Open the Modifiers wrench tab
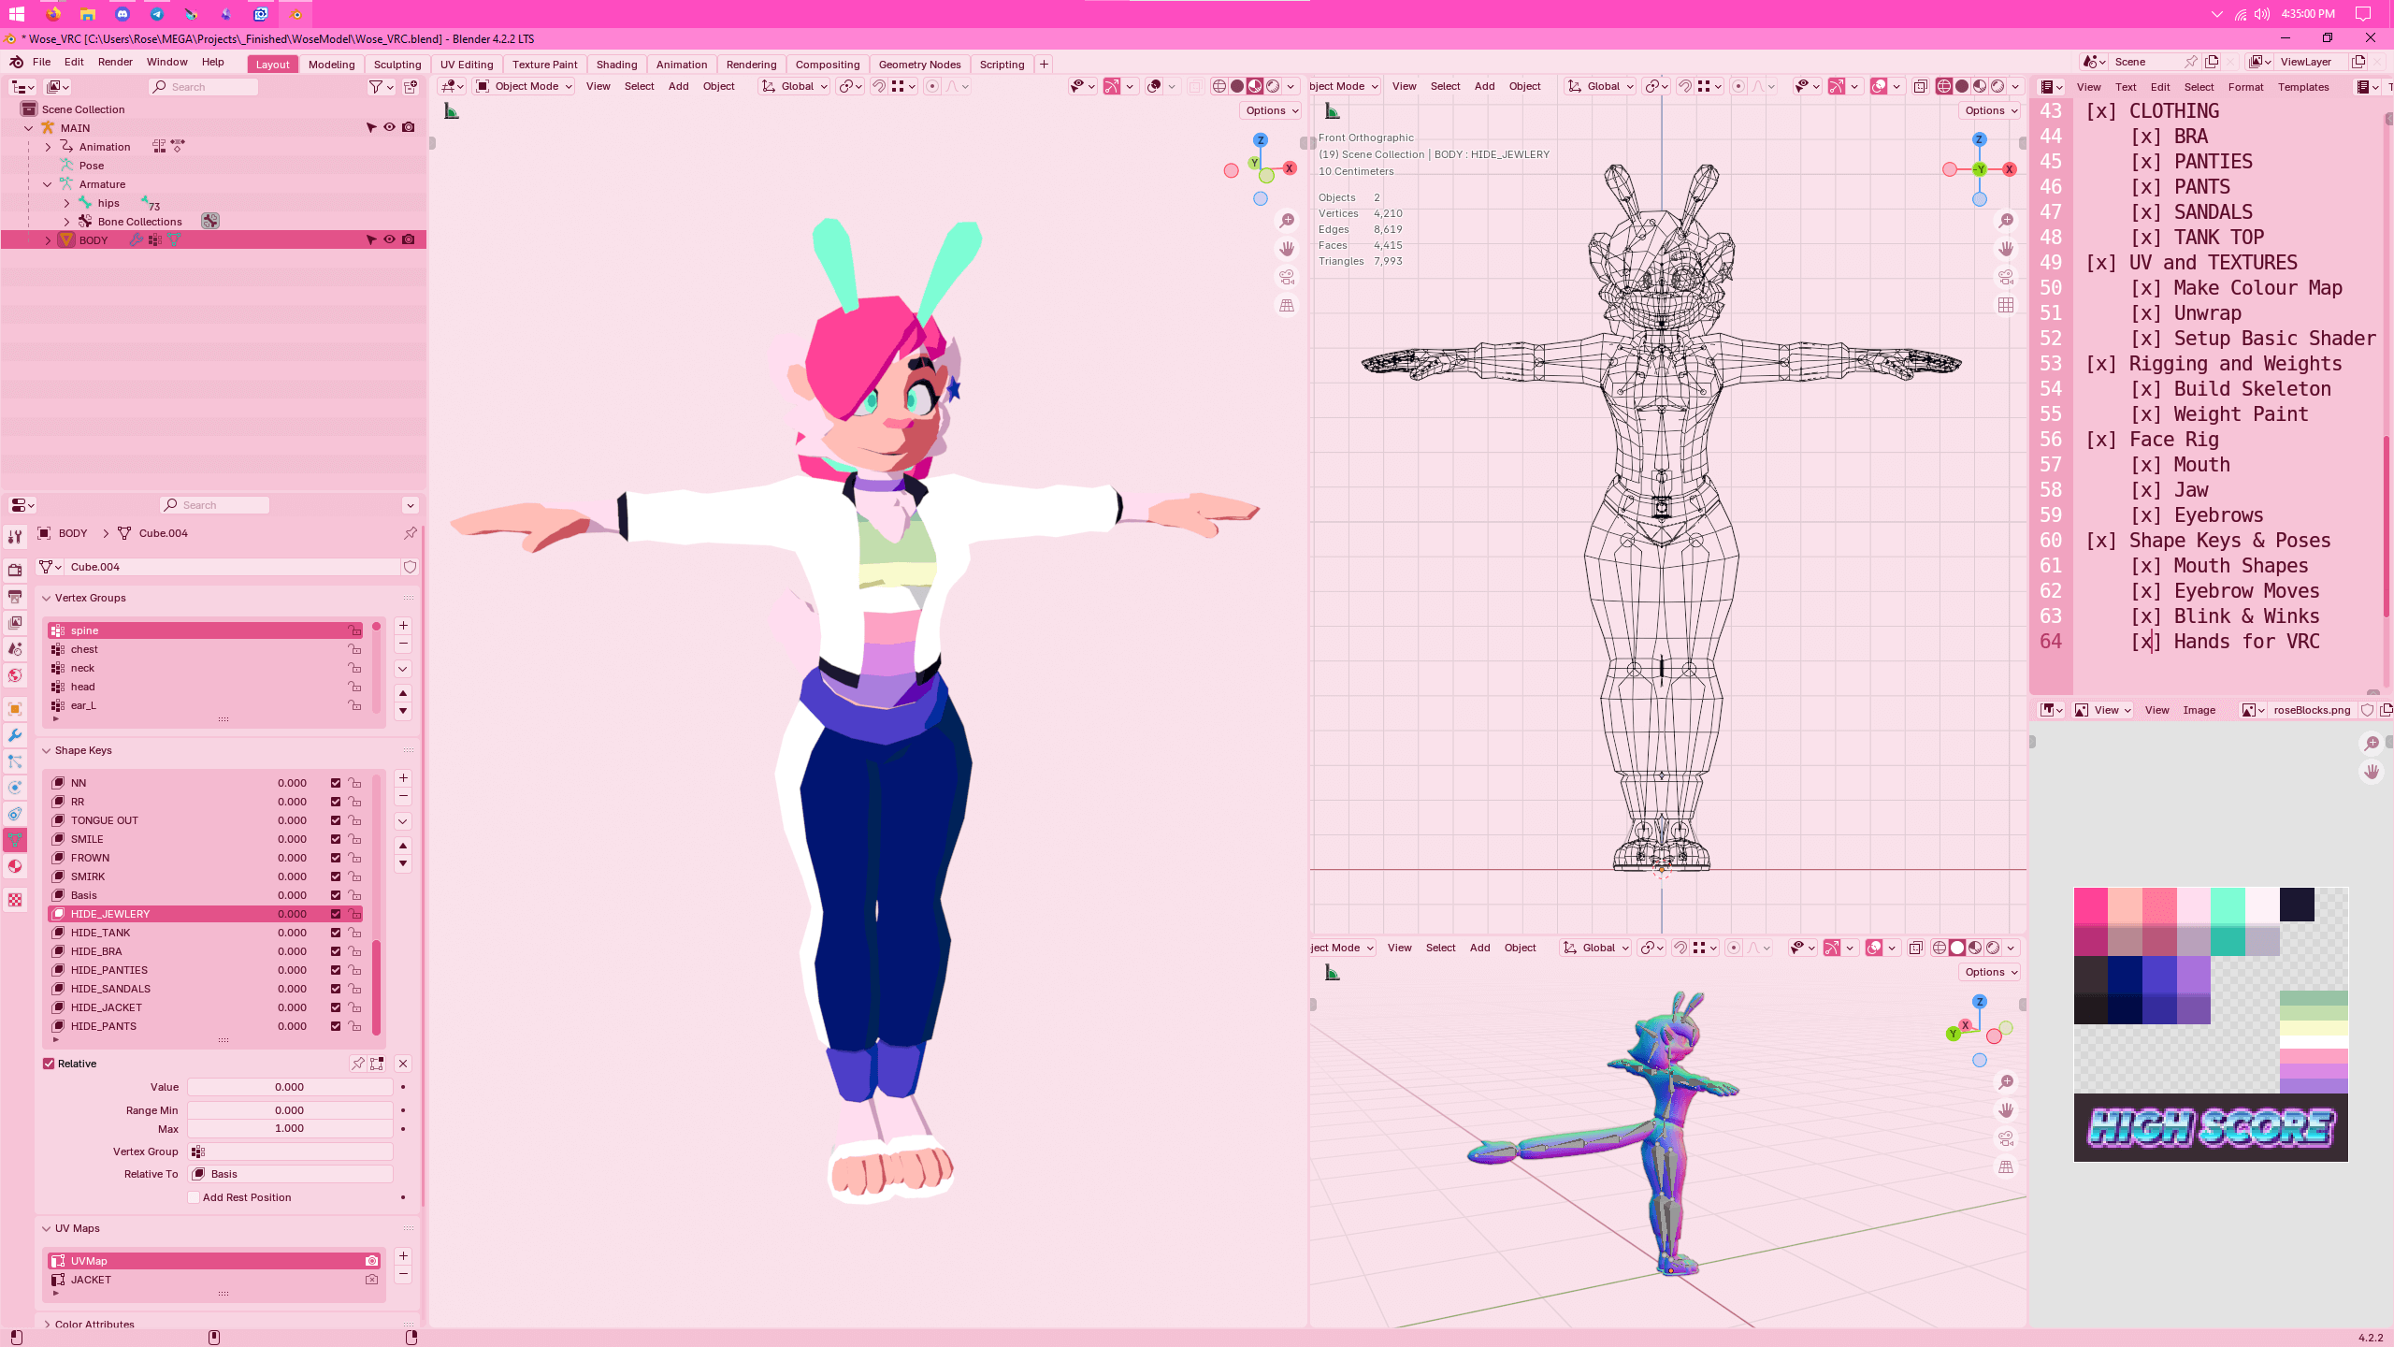The height and width of the screenshot is (1347, 2394). [x=15, y=735]
